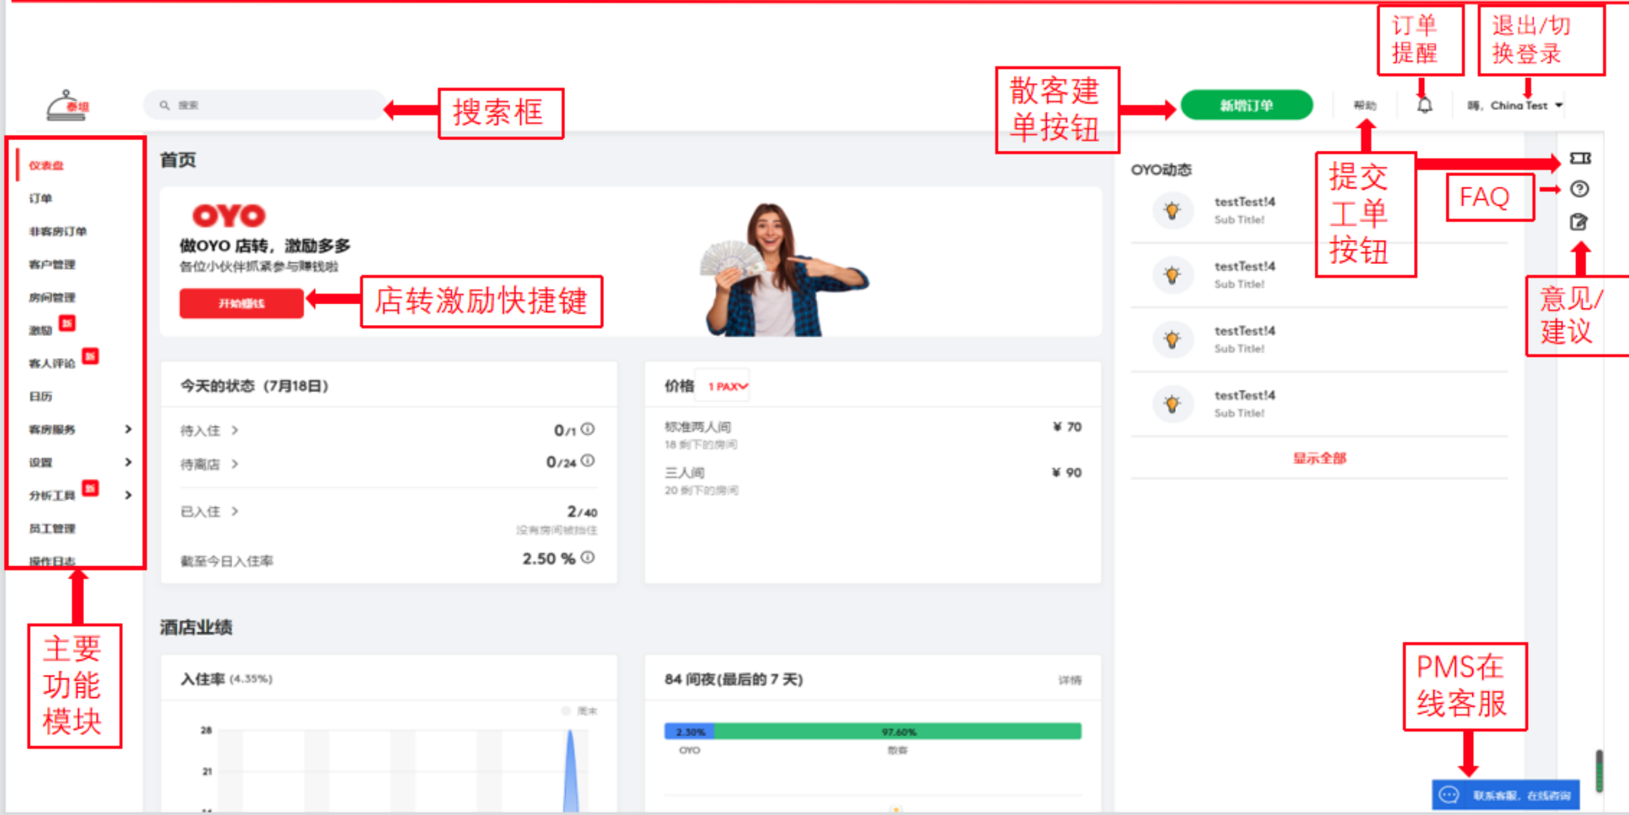
Task: Open the China Test account dropdown
Action: [1515, 106]
